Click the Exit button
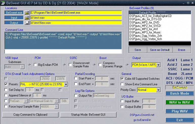 (180, 120)
